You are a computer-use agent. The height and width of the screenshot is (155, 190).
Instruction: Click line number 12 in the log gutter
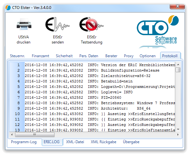17,125
